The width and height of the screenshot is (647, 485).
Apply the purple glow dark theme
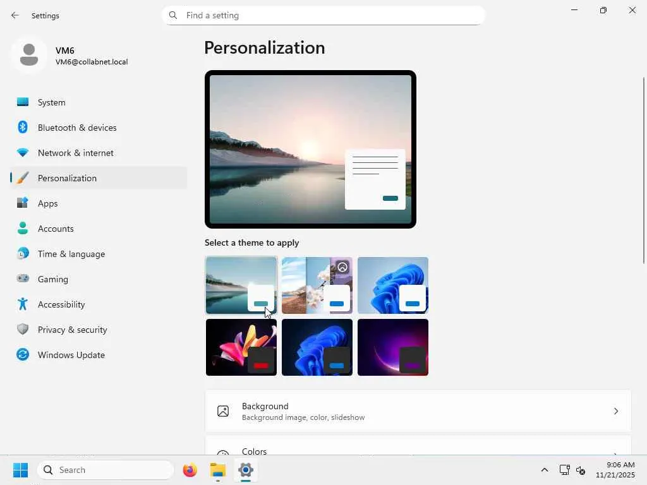(393, 347)
